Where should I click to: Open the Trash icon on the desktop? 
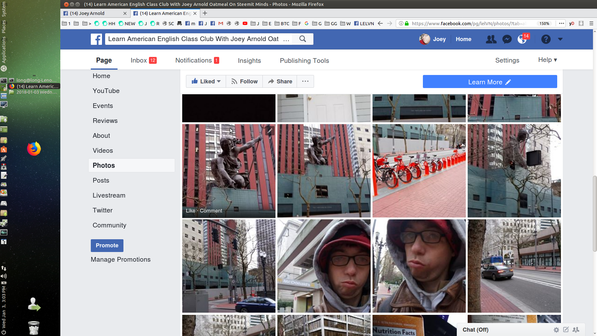pyautogui.click(x=34, y=328)
